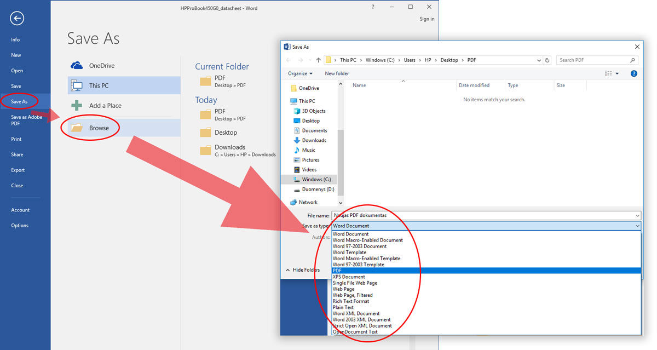Click the Save as type combo box
Viewport: 657px width, 350px height.
point(487,226)
